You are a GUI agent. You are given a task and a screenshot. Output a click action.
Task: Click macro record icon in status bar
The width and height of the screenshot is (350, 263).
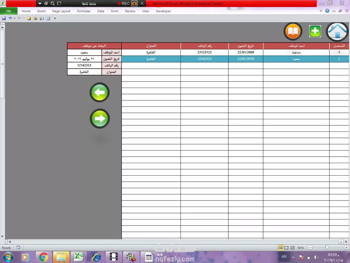coord(18,248)
